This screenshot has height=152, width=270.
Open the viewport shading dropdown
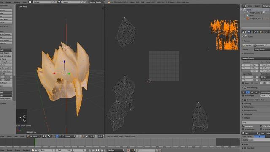tap(44, 136)
